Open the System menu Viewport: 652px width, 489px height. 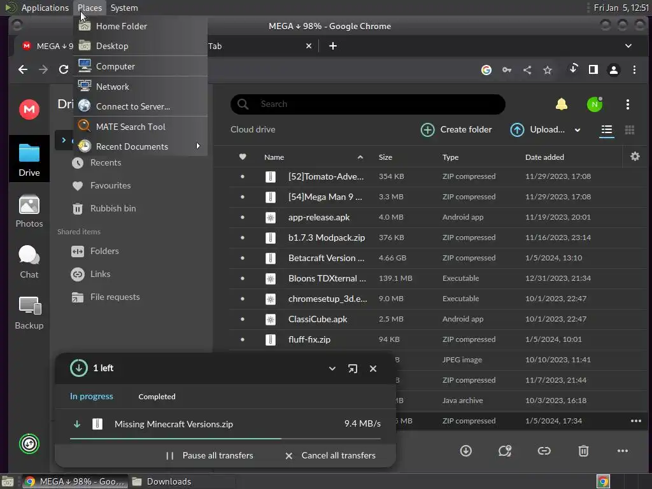124,8
